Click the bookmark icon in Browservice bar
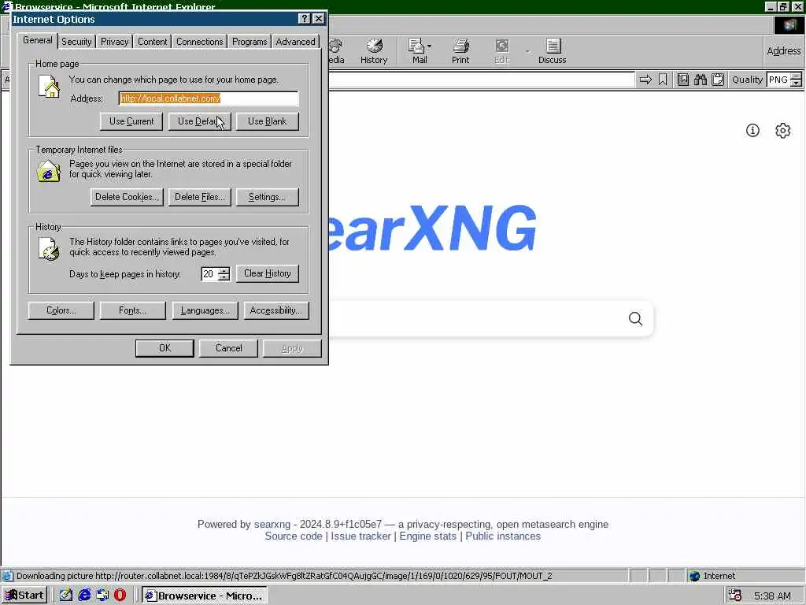This screenshot has width=806, height=605. coord(663,80)
